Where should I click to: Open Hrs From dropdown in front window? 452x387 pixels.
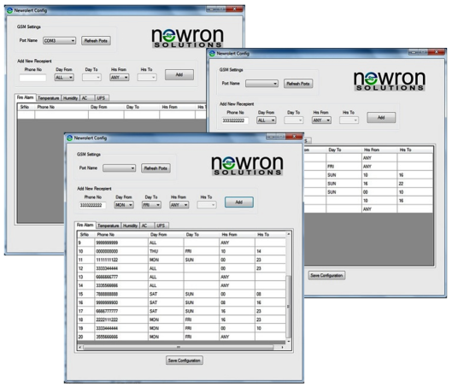179,205
